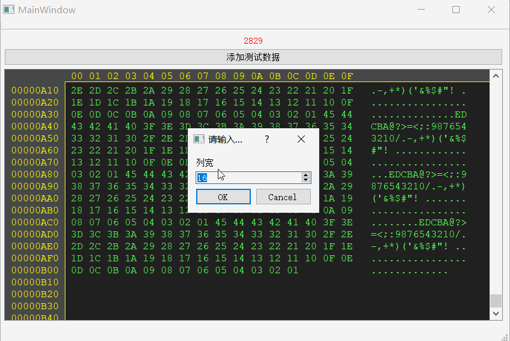Image resolution: width=510 pixels, height=341 pixels.
Task: Open dialog help question mark
Action: click(267, 139)
